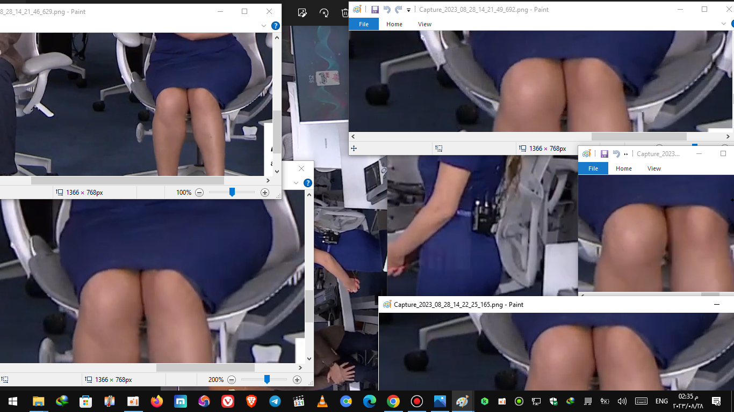Open the VLC media player taskbar icon
Viewport: 734px width, 412px height.
322,401
